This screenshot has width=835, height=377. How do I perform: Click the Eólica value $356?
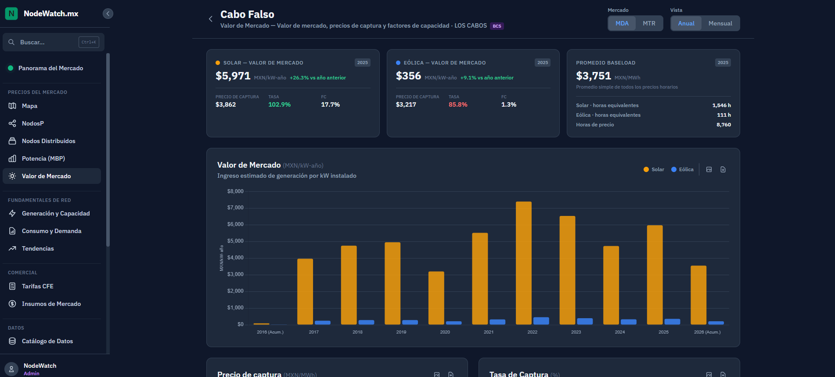tap(408, 76)
